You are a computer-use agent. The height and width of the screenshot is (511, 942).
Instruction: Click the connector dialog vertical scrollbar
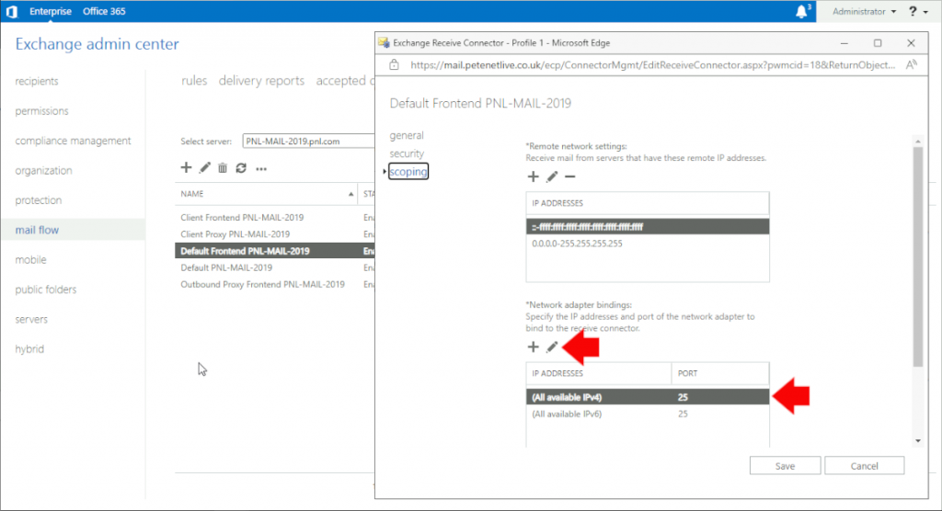[917, 257]
